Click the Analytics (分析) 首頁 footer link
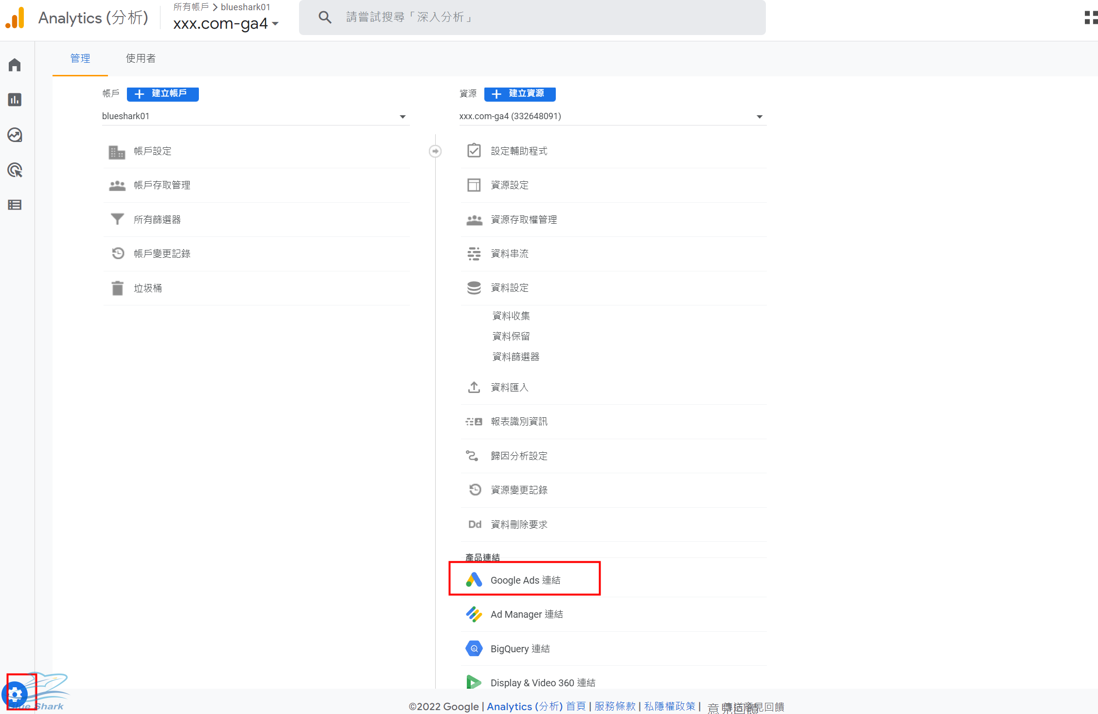The width and height of the screenshot is (1098, 714). click(x=536, y=706)
